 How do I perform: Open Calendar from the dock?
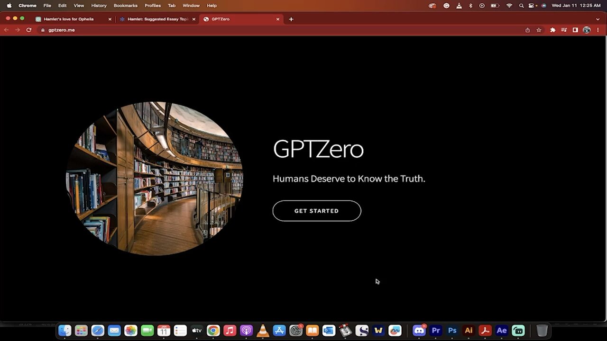[x=164, y=331]
